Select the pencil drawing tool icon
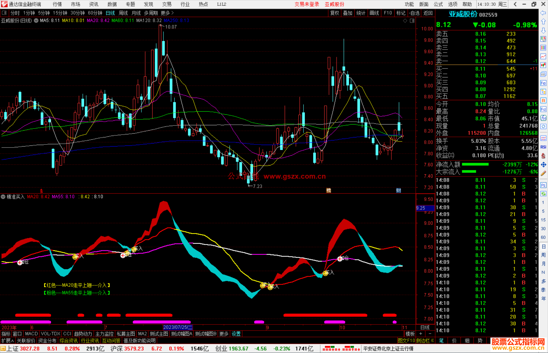This screenshot has width=548, height=353. click(543, 174)
